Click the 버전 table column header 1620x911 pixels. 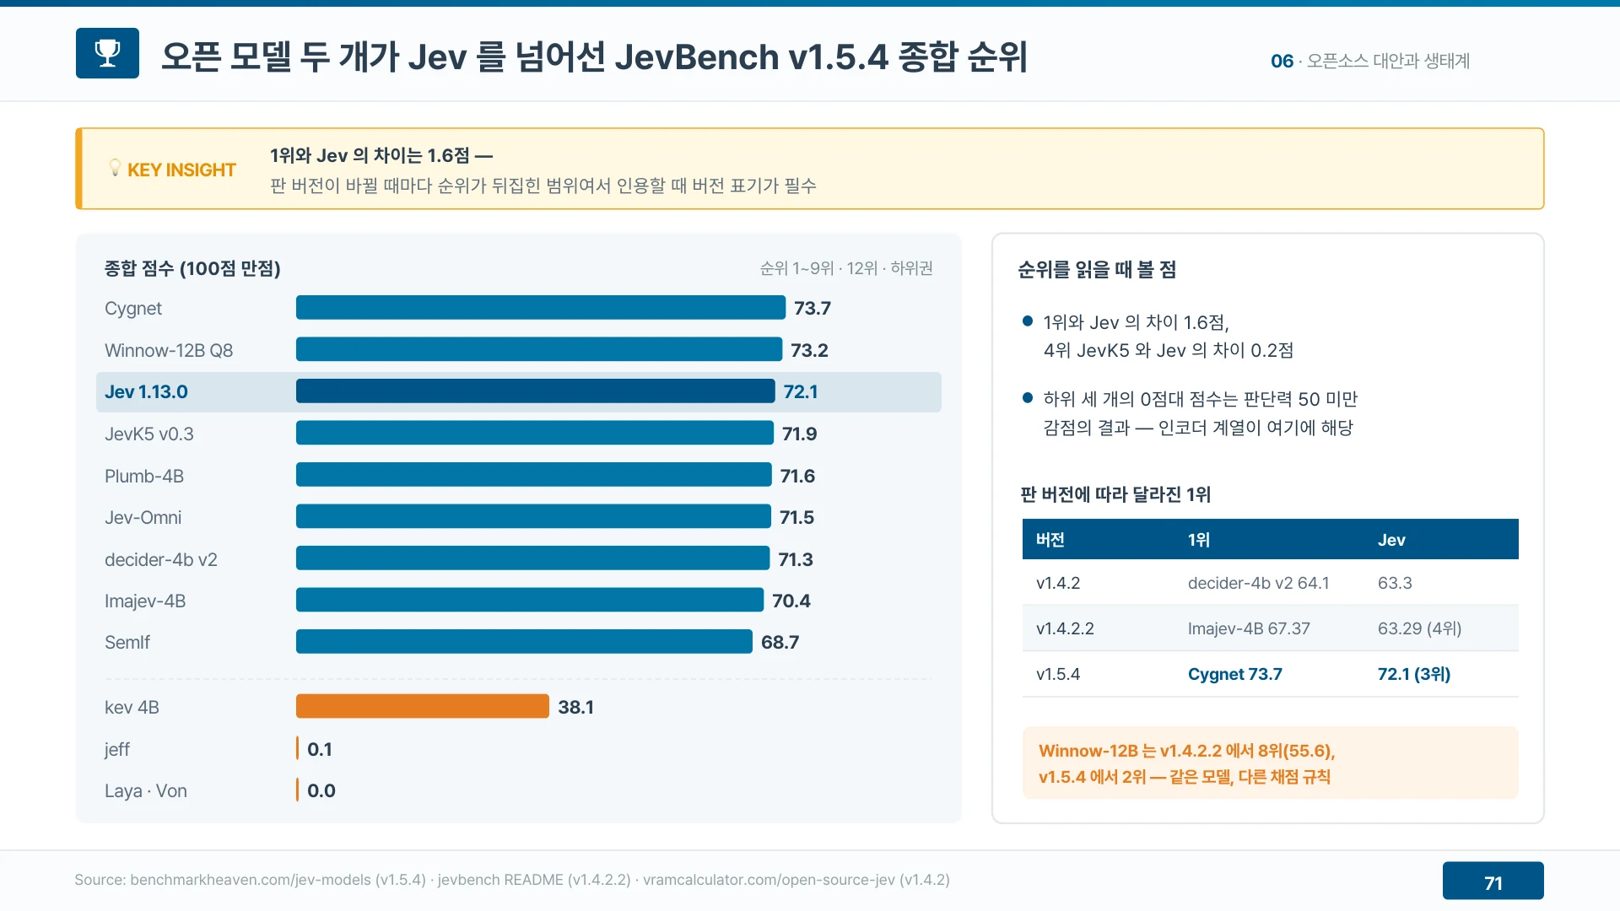tap(1050, 540)
